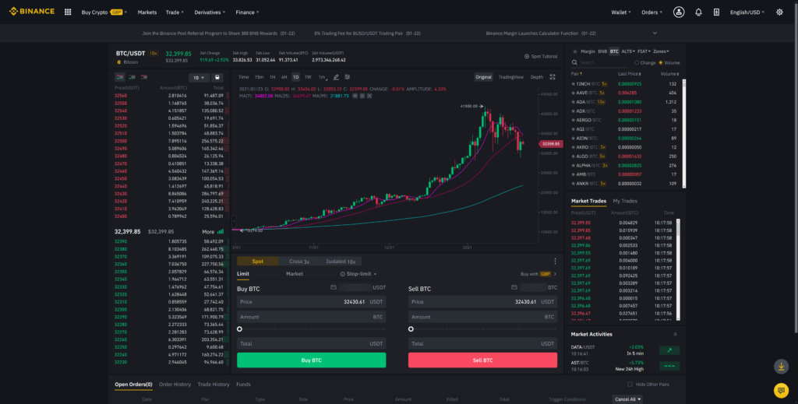This screenshot has width=798, height=404.
Task: Open the Orders dropdown
Action: 651,12
